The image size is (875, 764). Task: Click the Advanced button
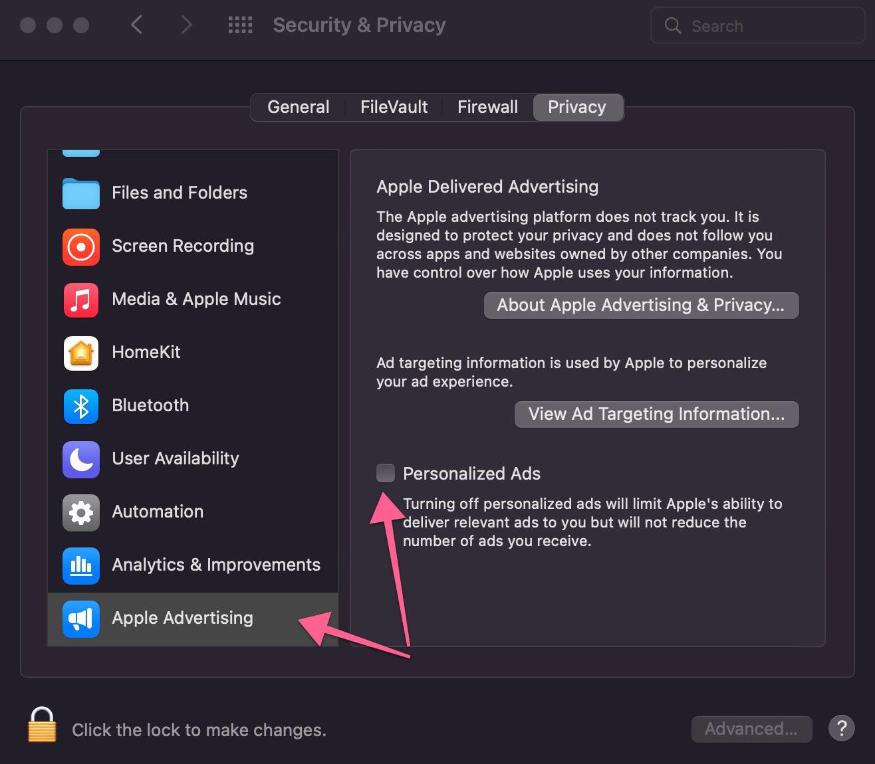click(751, 729)
